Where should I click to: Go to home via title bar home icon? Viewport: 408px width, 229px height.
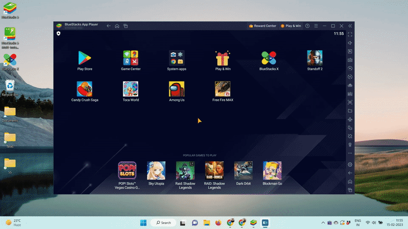117,25
